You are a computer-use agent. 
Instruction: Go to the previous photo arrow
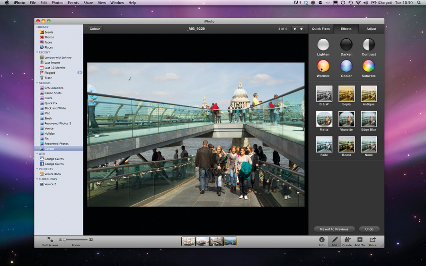295,29
